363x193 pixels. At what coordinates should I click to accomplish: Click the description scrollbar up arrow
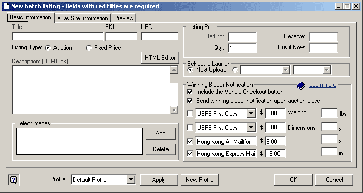[x=174, y=70]
